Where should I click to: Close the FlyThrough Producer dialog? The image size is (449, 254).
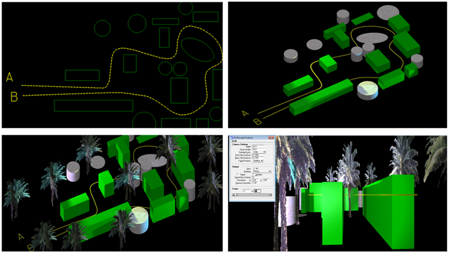pyautogui.click(x=271, y=138)
